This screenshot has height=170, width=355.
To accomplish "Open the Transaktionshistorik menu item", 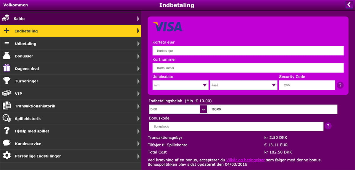I will [70, 106].
